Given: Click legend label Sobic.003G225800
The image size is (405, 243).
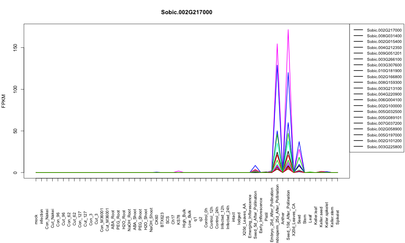Looking at the screenshot, I should point(384,147).
